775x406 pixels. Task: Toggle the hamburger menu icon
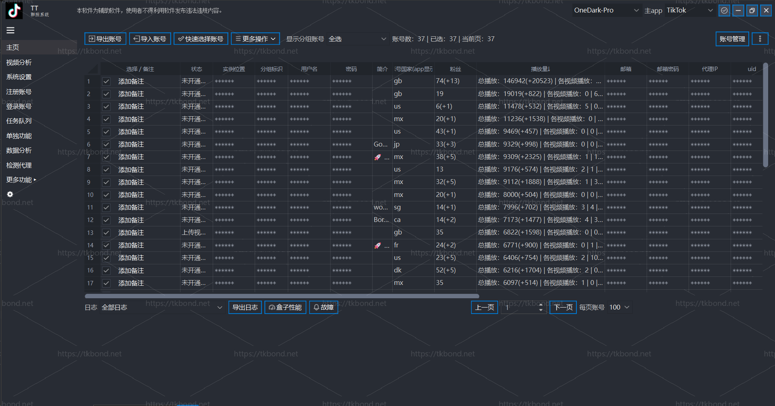click(x=10, y=30)
